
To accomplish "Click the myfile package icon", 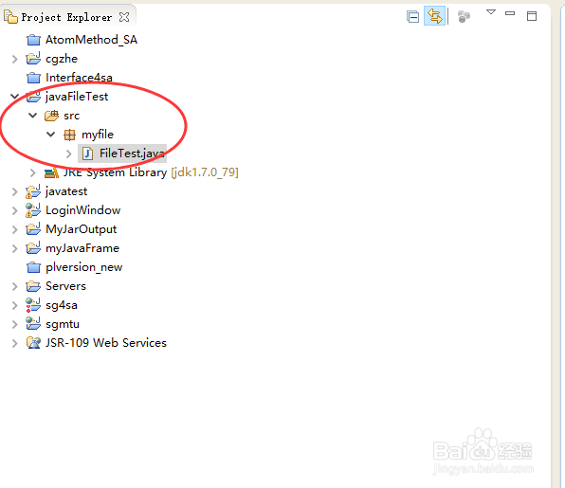I will pos(69,135).
